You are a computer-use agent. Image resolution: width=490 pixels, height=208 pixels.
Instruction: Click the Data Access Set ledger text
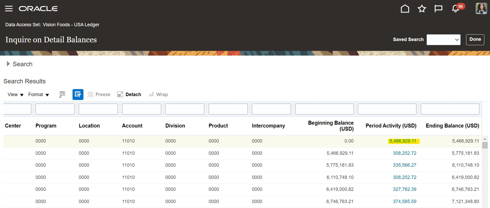tap(52, 25)
